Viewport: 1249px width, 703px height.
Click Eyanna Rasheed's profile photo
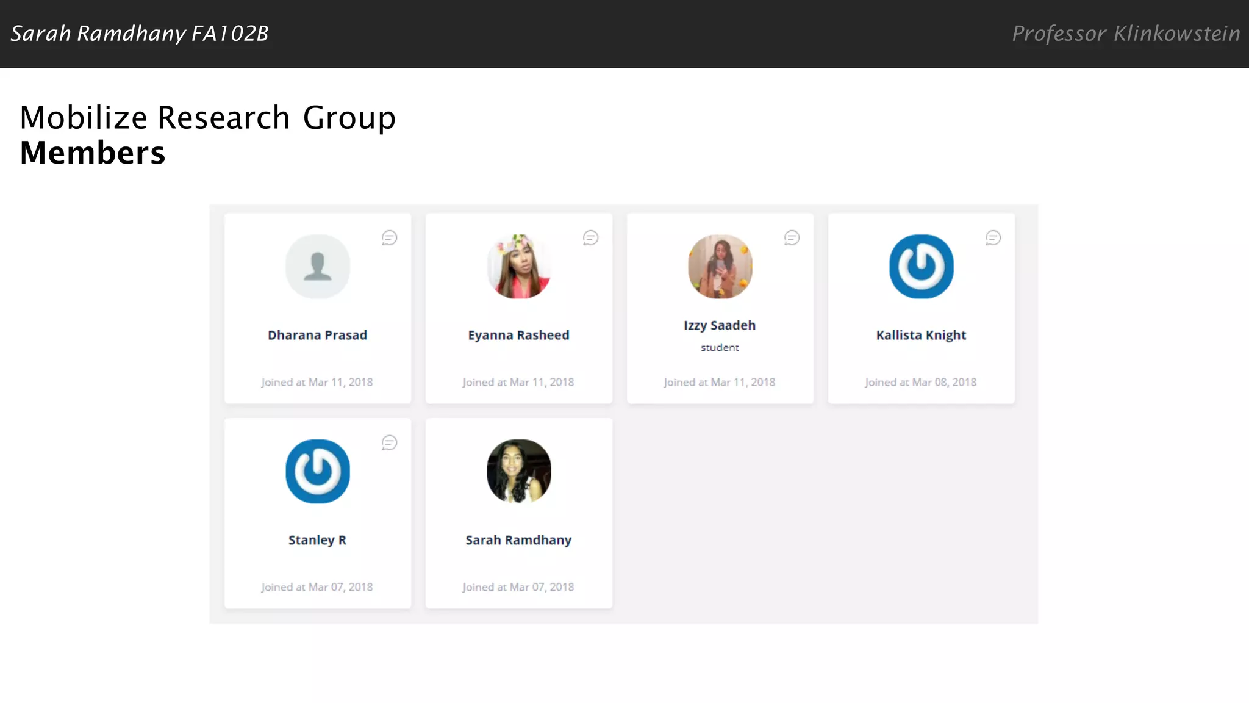[x=519, y=267]
